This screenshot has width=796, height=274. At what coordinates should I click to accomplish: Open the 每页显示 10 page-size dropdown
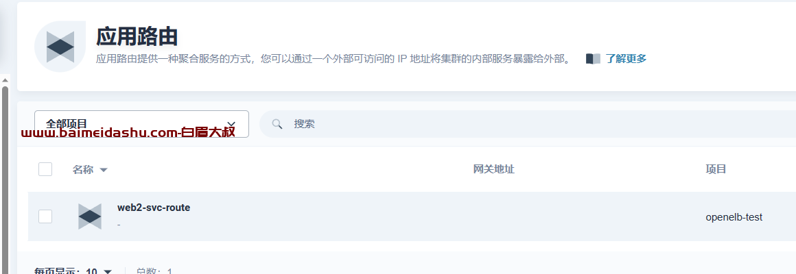click(73, 271)
